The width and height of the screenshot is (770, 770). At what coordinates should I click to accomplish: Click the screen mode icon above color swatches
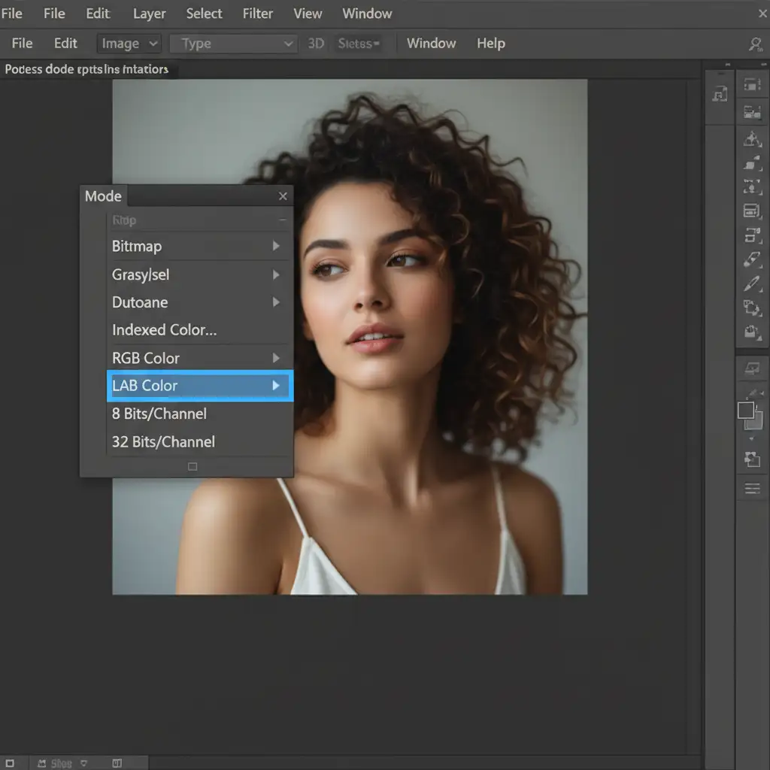(752, 368)
